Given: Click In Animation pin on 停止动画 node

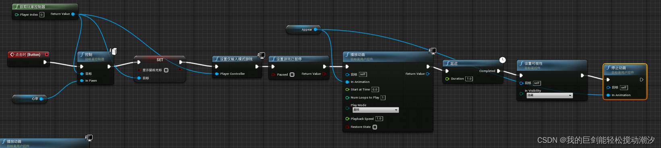Looking at the screenshot, I should tap(608, 95).
